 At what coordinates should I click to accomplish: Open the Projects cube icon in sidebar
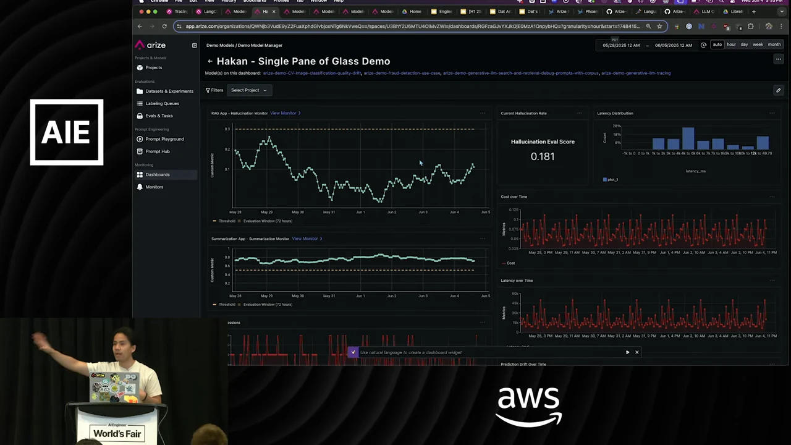[140, 67]
